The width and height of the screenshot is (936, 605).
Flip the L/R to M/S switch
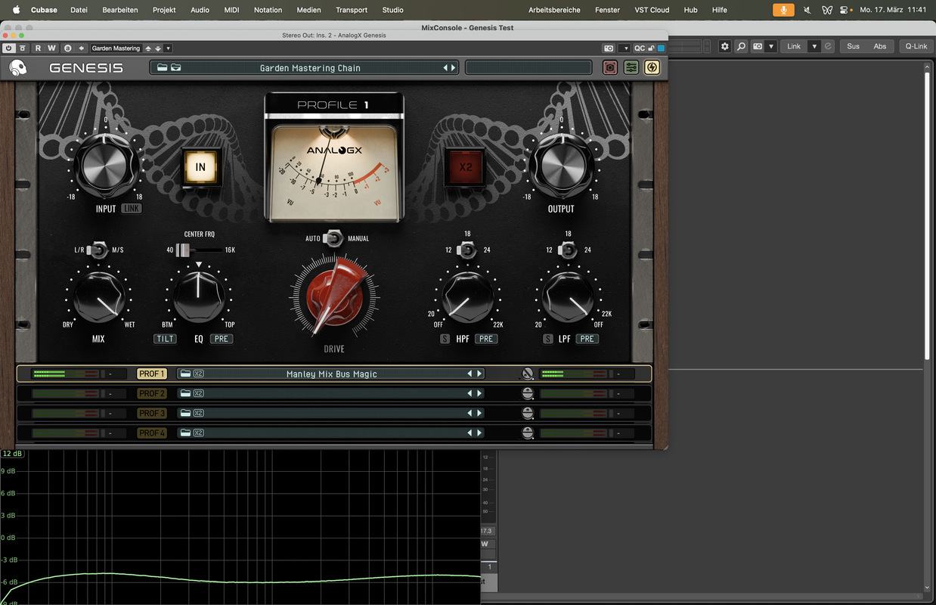click(98, 250)
